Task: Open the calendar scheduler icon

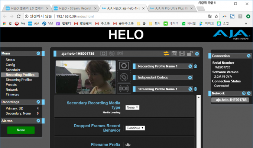Action: 174,53
